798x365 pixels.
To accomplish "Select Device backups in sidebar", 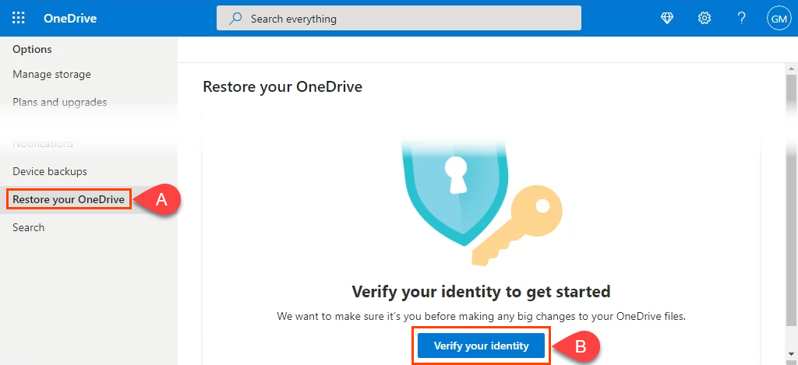I will click(50, 171).
